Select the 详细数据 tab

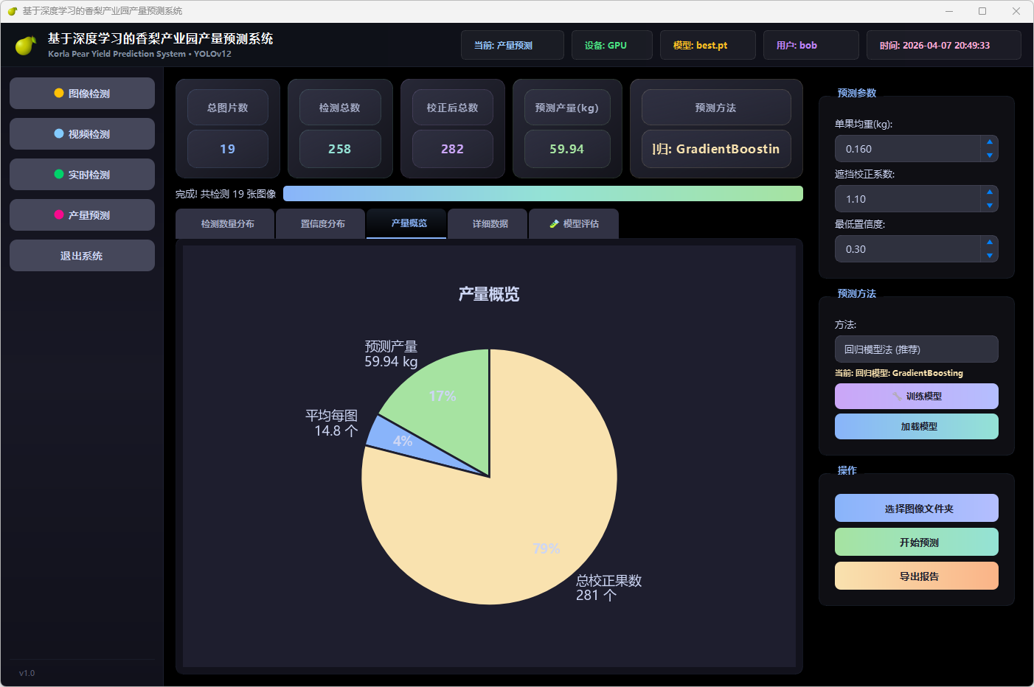point(490,224)
